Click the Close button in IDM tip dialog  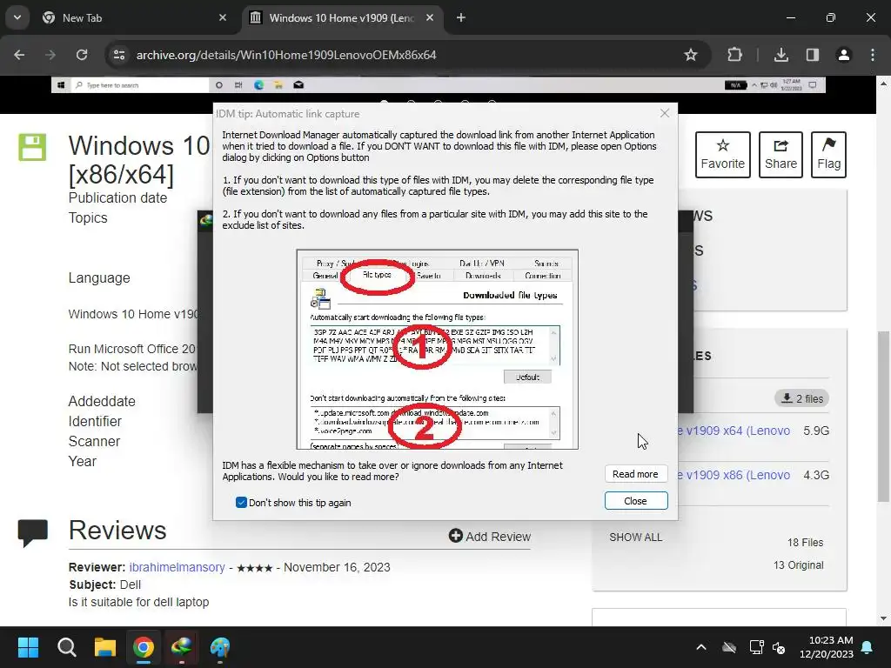tap(635, 500)
